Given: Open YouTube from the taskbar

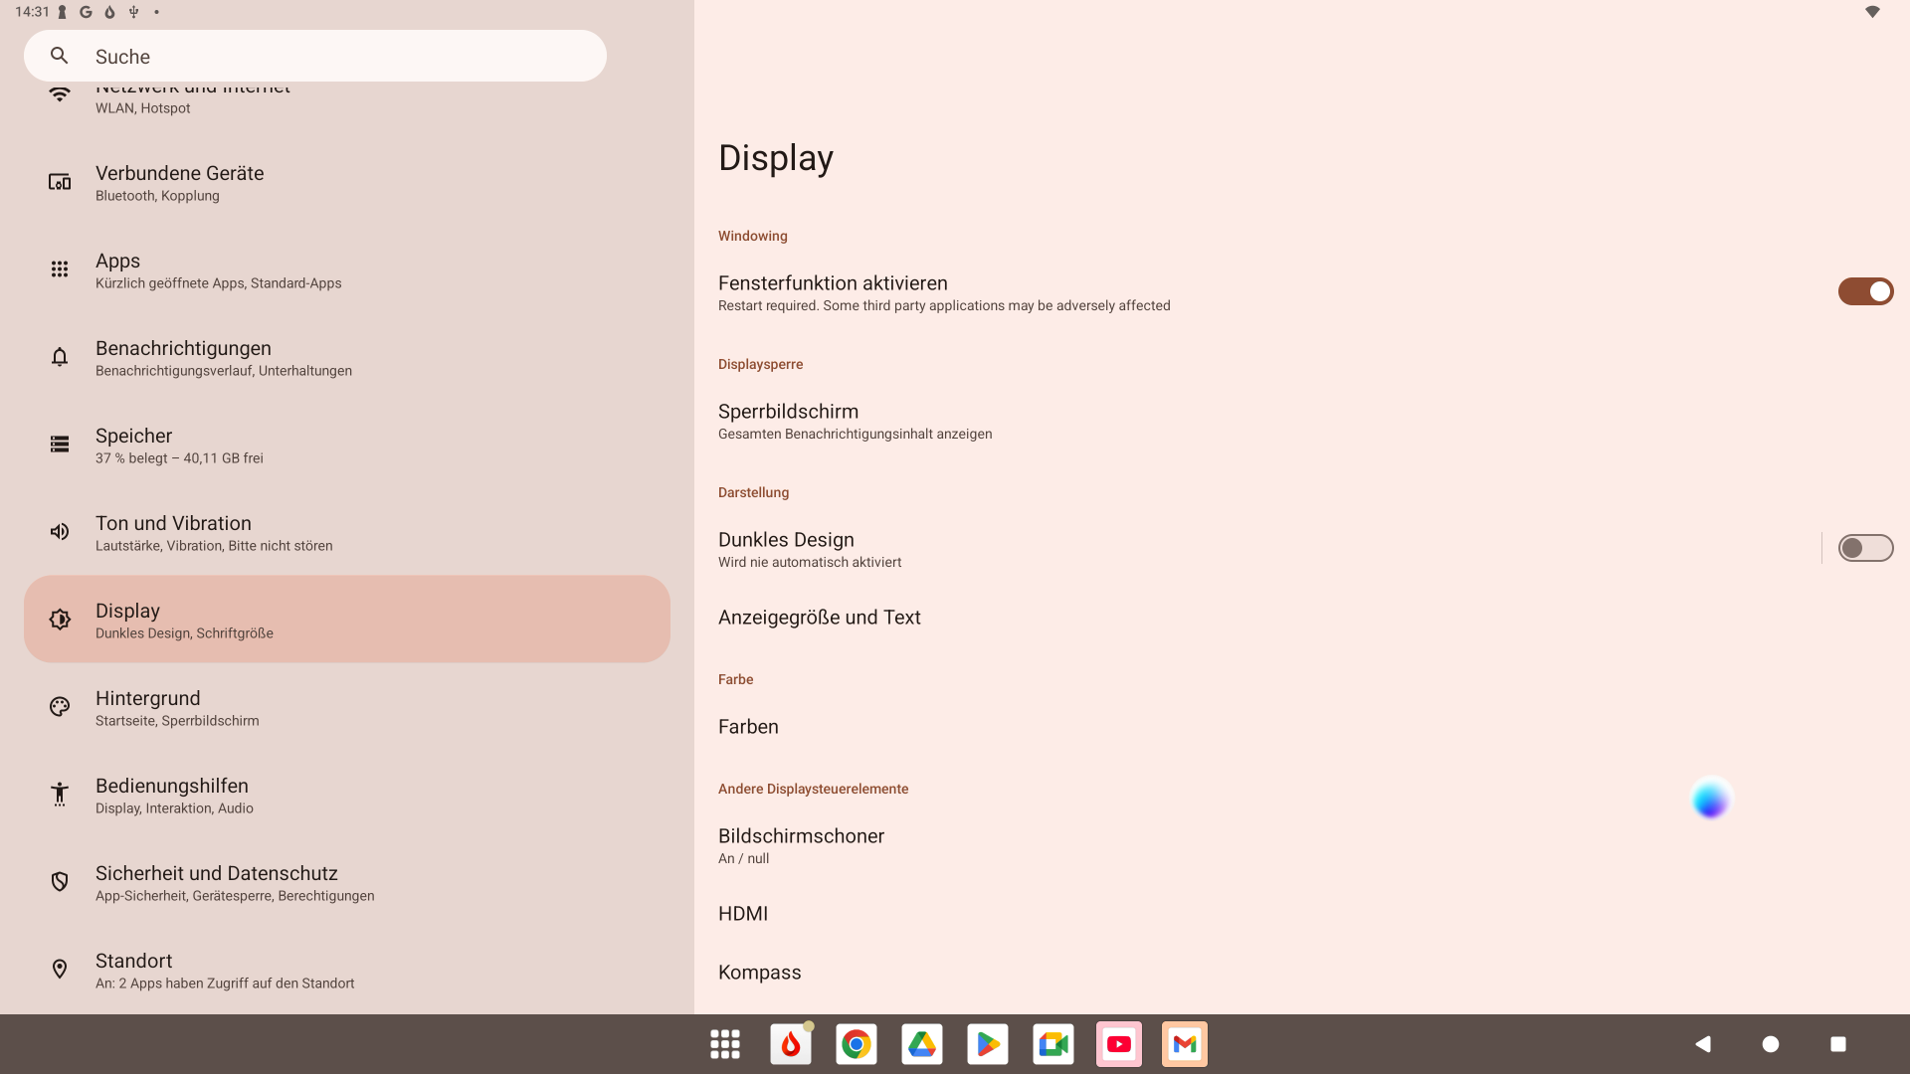Looking at the screenshot, I should click(x=1119, y=1044).
